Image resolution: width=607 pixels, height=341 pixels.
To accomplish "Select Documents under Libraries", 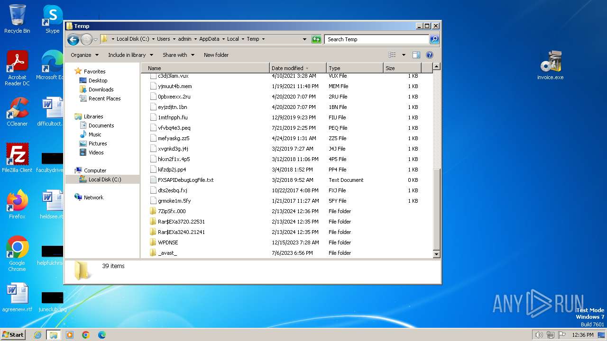I will (x=101, y=126).
